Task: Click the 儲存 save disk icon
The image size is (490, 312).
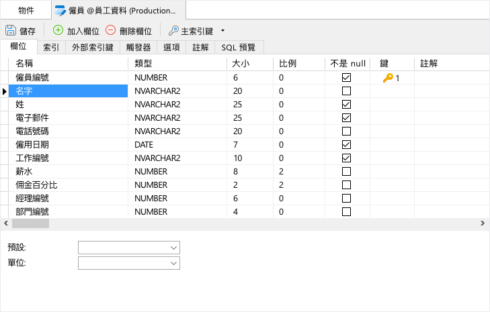Action: (x=11, y=30)
